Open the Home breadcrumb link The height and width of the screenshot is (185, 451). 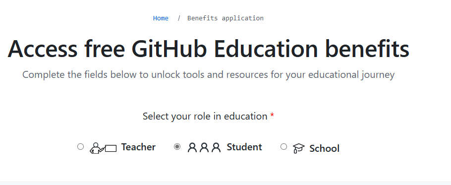point(161,18)
